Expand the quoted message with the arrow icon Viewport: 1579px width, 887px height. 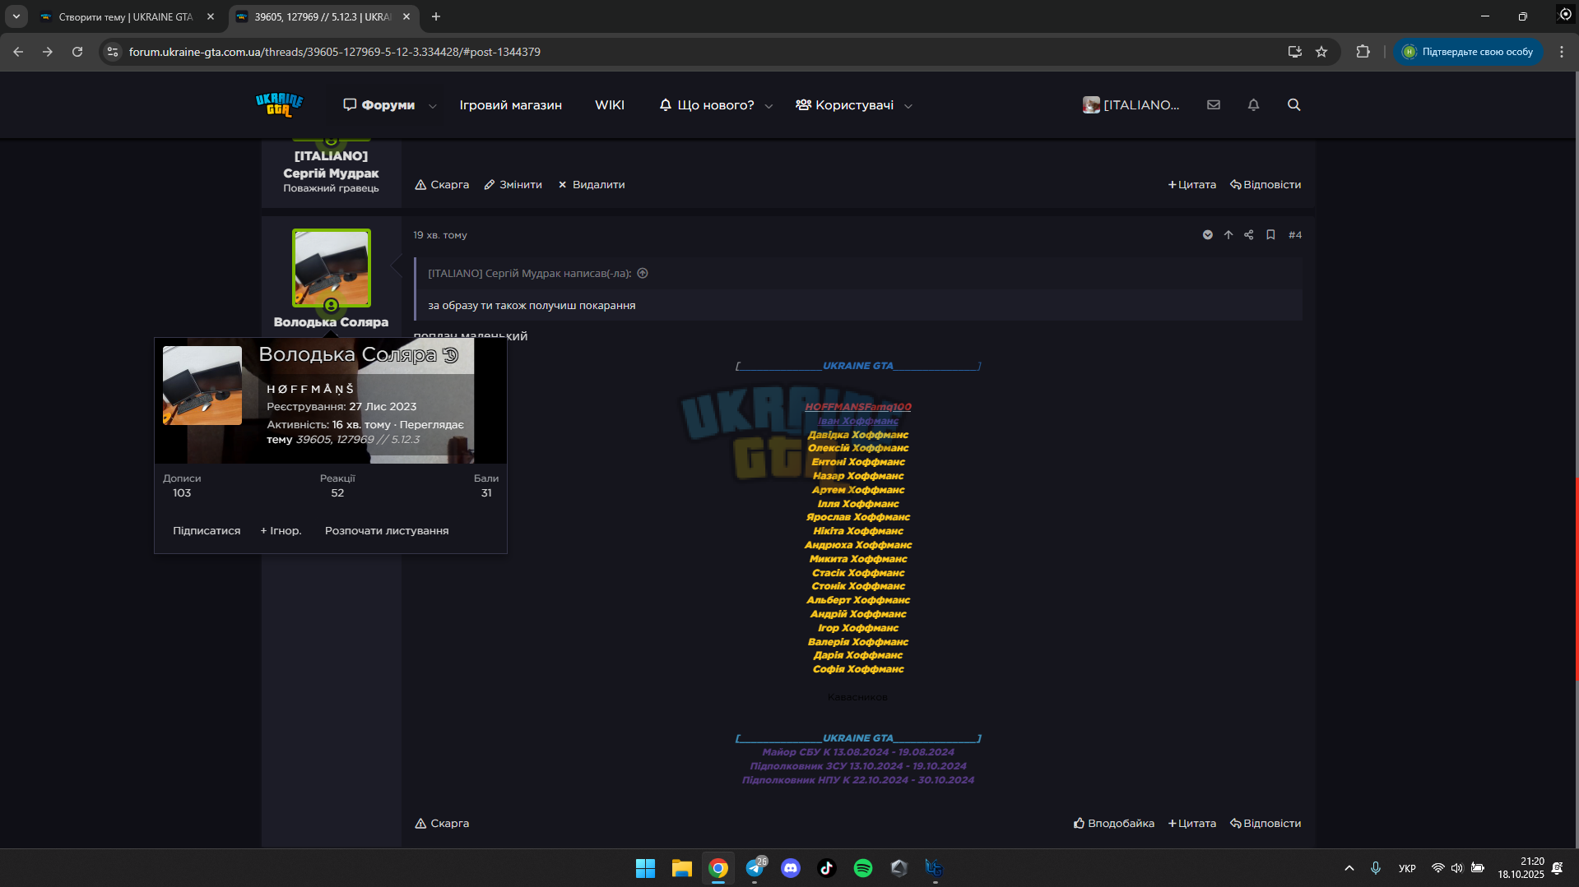[x=643, y=274]
